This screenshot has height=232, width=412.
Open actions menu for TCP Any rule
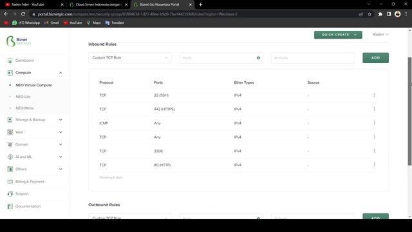tap(374, 137)
